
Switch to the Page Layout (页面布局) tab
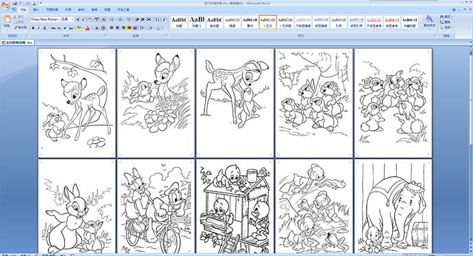[x=52, y=10]
